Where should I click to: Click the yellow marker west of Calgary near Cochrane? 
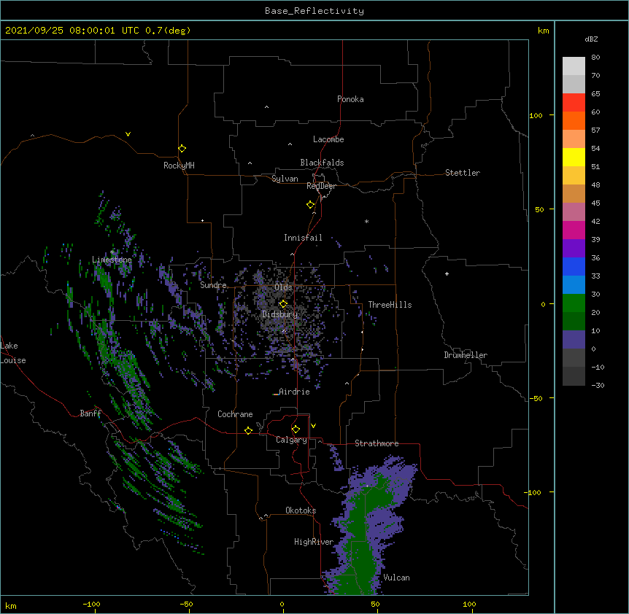click(248, 430)
